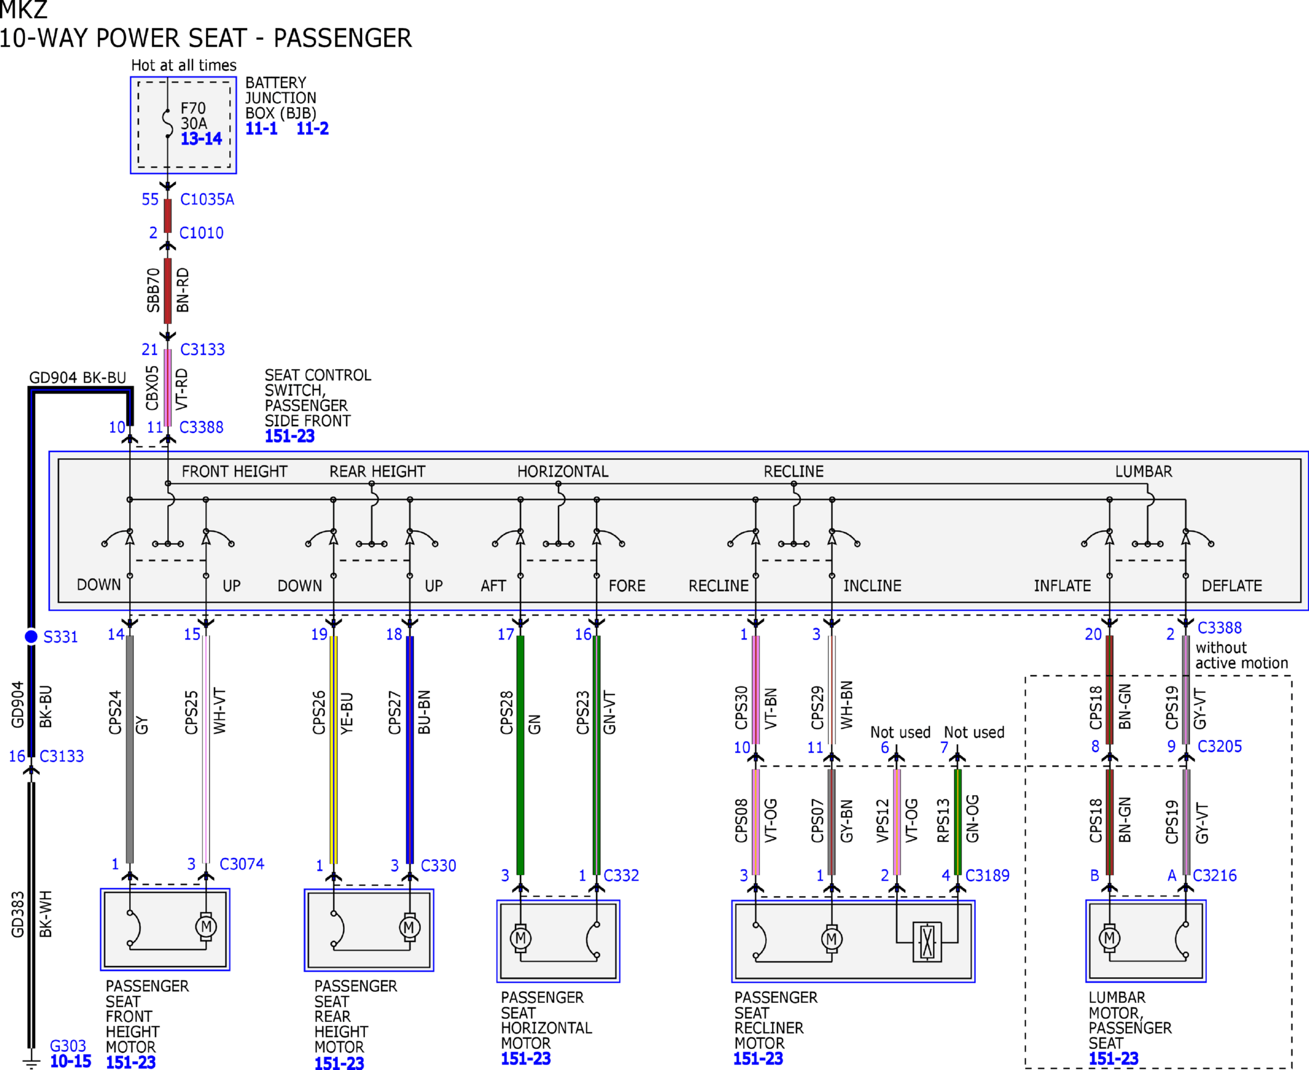Click the CPS08 VT-OG wire label
The width and height of the screenshot is (1309, 1070).
(x=756, y=822)
